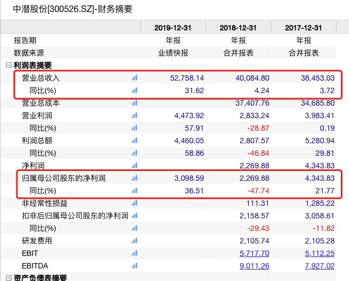Open chart icon for 营业总成本 row

click(x=134, y=103)
